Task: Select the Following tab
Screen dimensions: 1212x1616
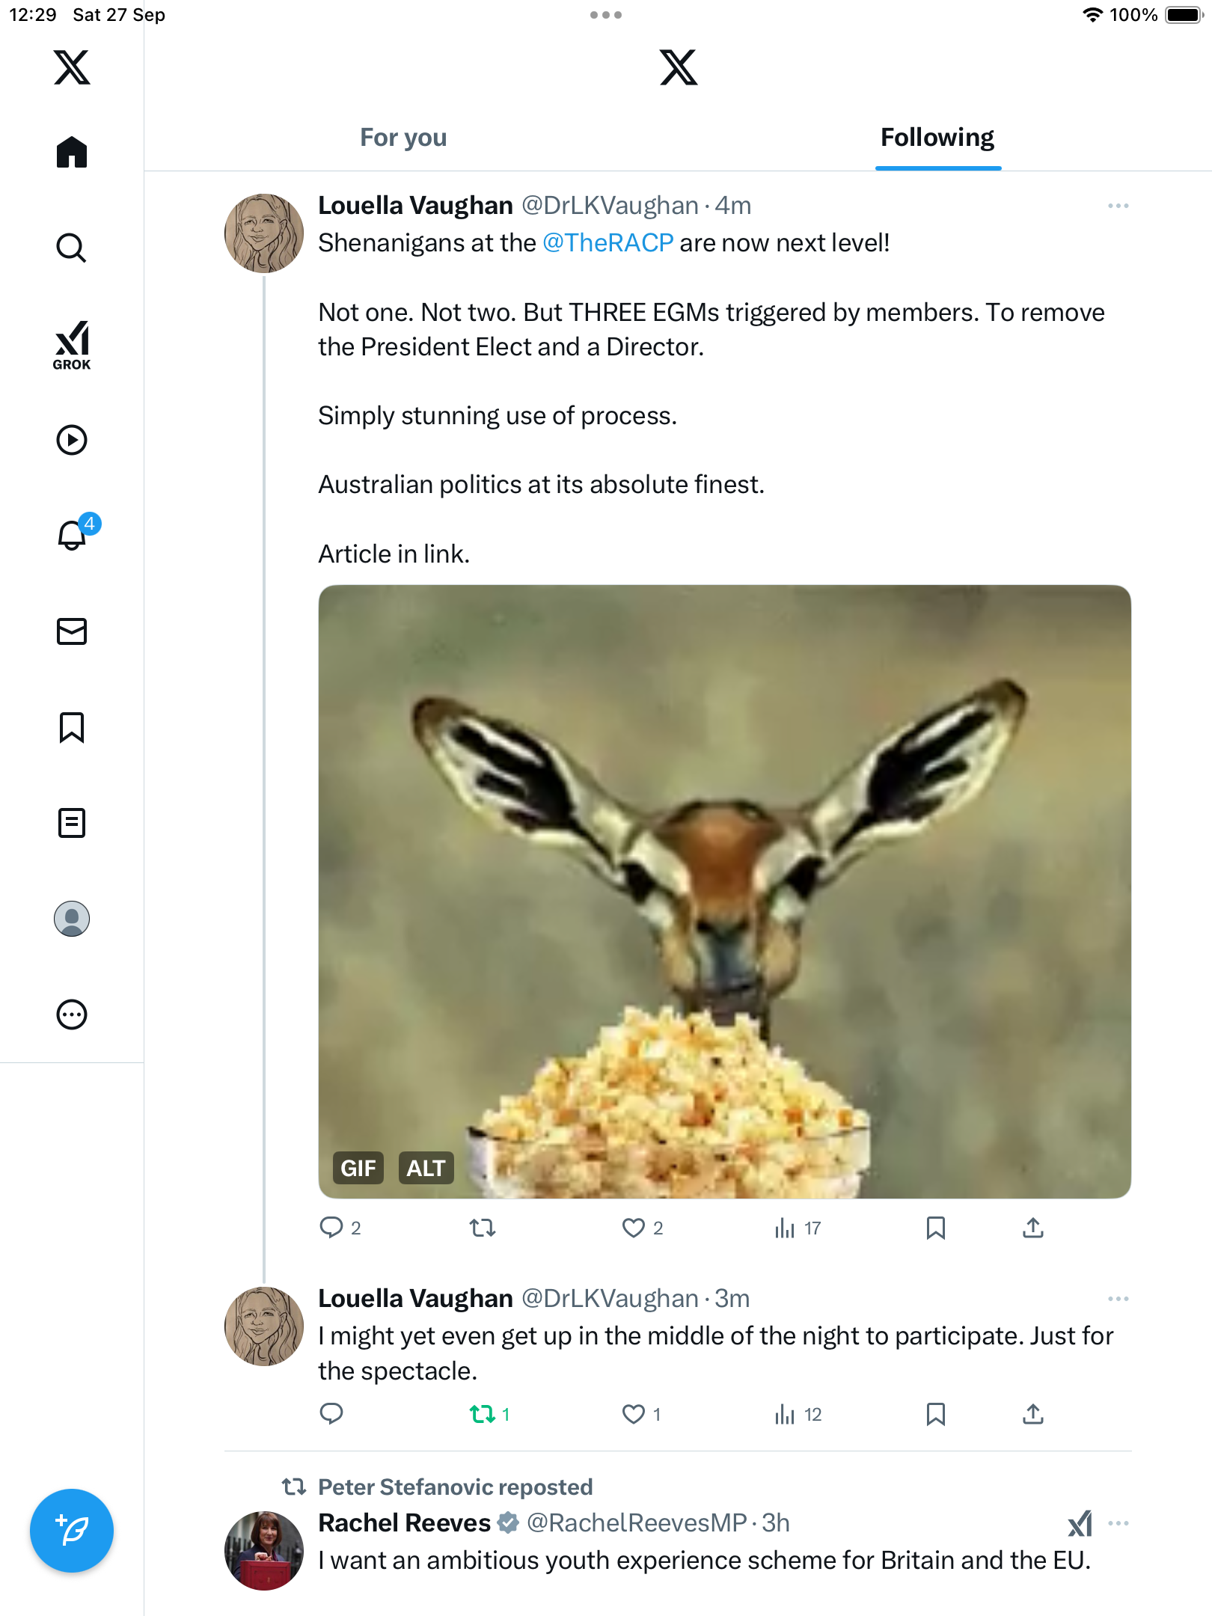Action: pyautogui.click(x=937, y=138)
